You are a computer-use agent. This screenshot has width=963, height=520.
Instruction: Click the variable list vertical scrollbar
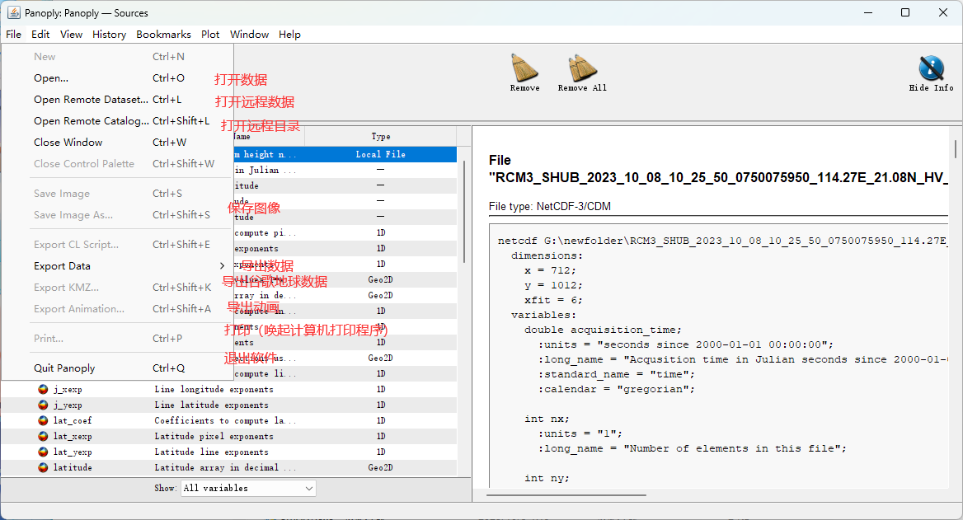pos(464,212)
